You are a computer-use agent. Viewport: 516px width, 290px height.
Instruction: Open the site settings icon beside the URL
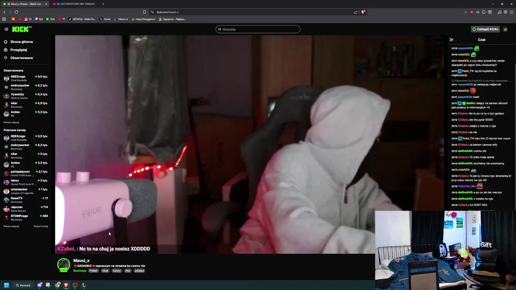152,12
